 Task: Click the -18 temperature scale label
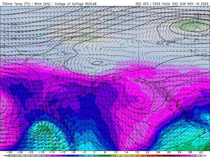[x=41, y=152]
